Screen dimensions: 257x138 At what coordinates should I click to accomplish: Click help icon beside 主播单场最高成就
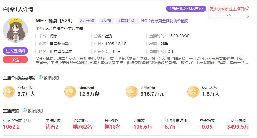40,77
